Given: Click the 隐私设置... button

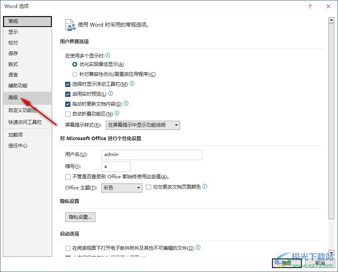Looking at the screenshot, I should (80, 217).
